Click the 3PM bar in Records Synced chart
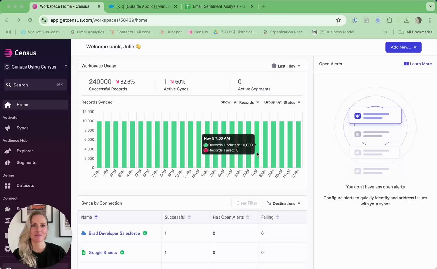437x269 pixels. coord(124,145)
